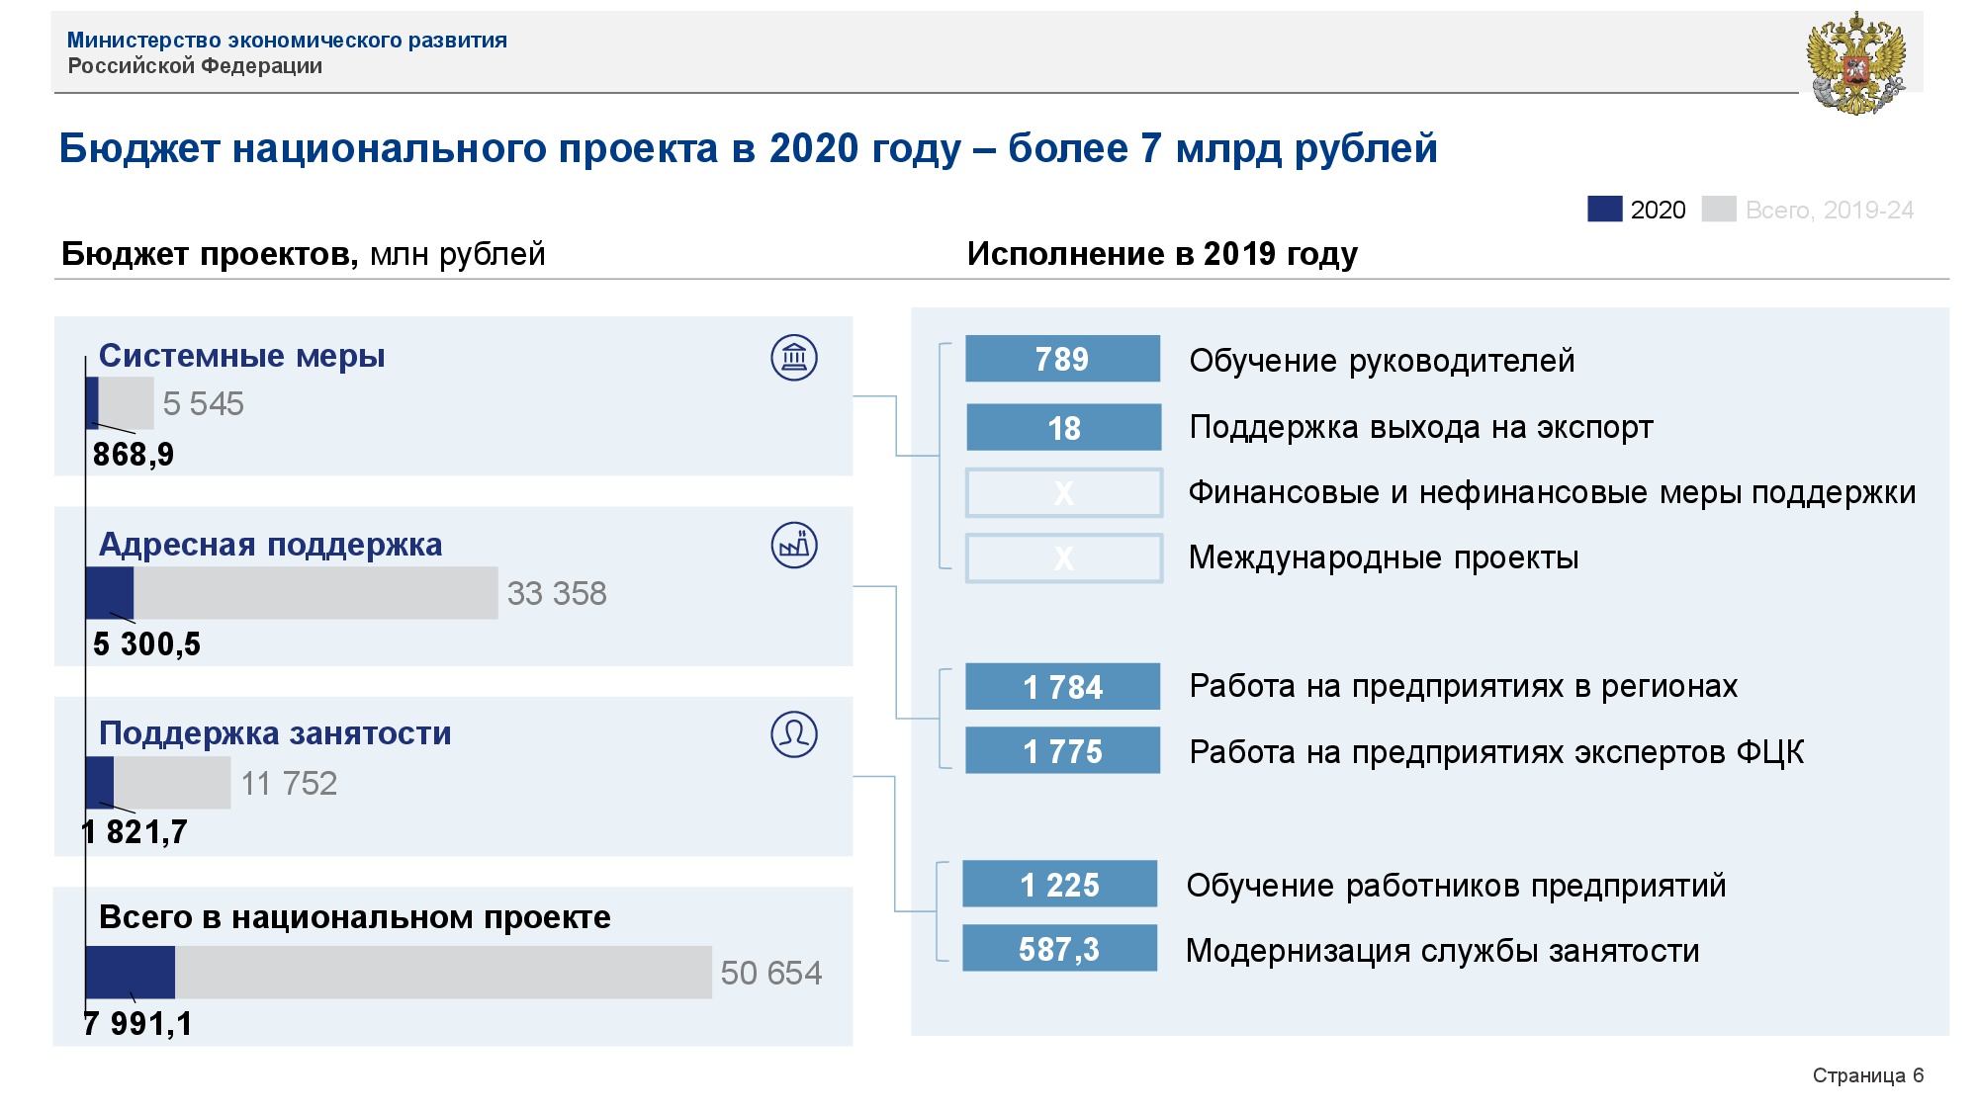Click the Системные меры title
1978x1112 pixels.
coord(242,355)
